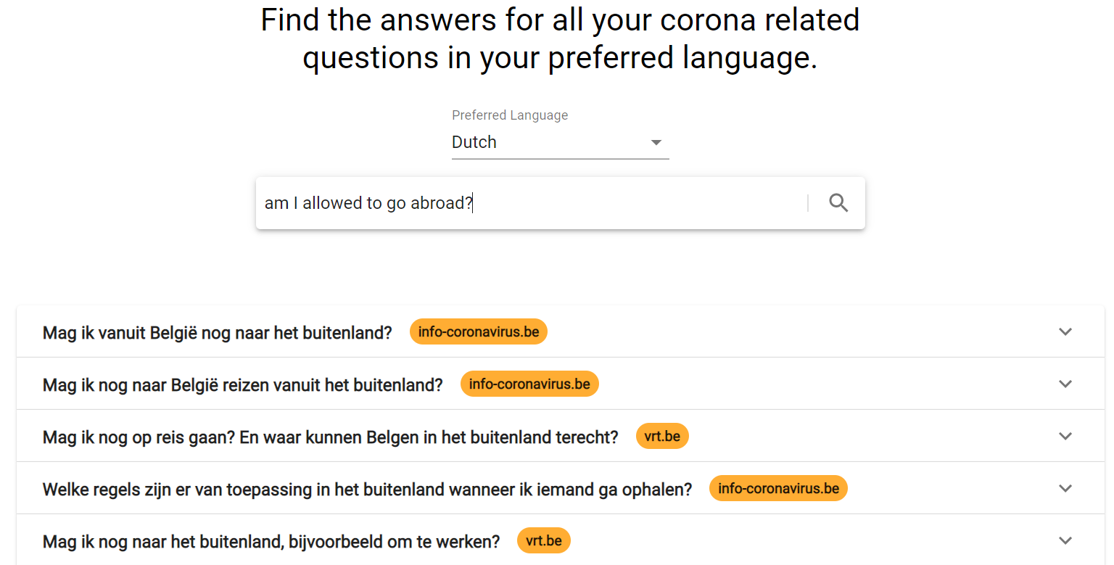This screenshot has width=1114, height=565.
Task: Click info-coronavirus.be tag on first question
Action: (x=479, y=332)
